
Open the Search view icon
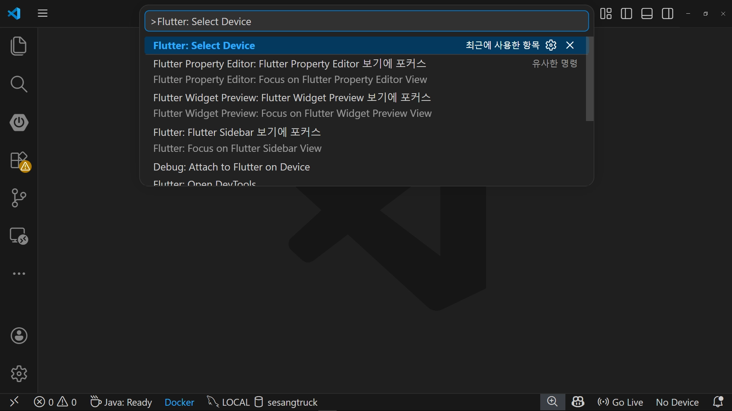coord(19,84)
